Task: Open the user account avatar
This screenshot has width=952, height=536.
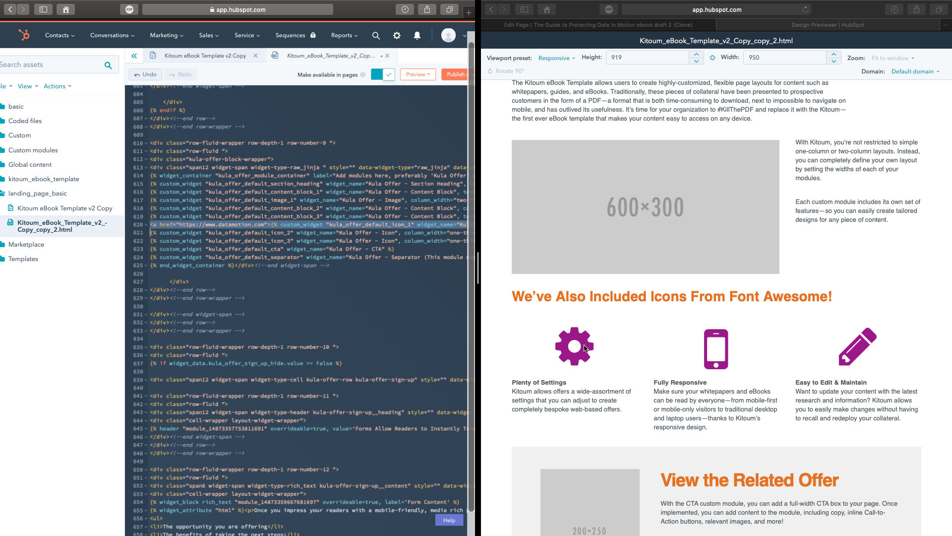Action: 449,35
